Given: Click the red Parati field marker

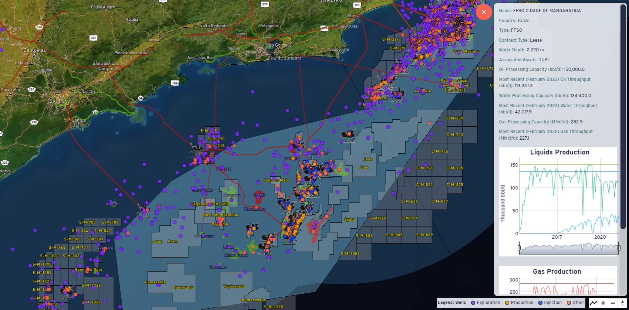Looking at the screenshot, I should [x=258, y=199].
